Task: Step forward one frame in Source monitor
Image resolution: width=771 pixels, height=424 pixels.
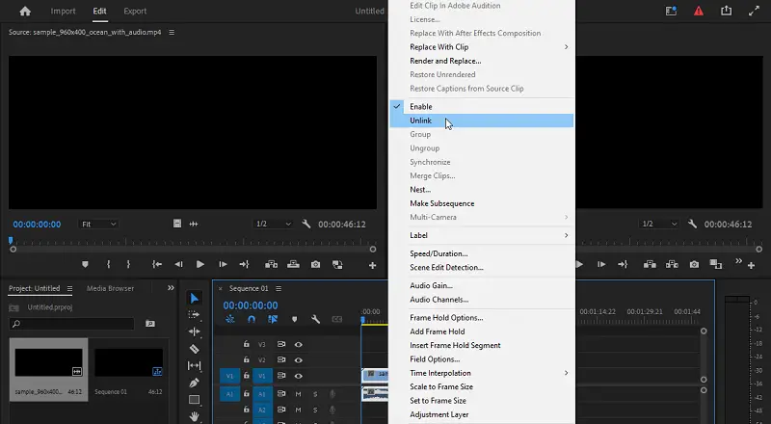Action: pyautogui.click(x=223, y=265)
